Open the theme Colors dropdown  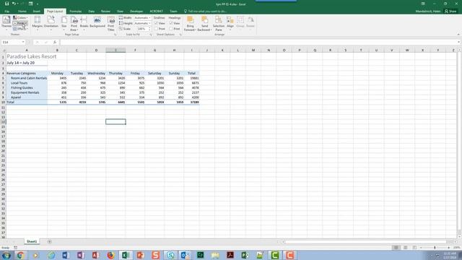tap(20, 17)
